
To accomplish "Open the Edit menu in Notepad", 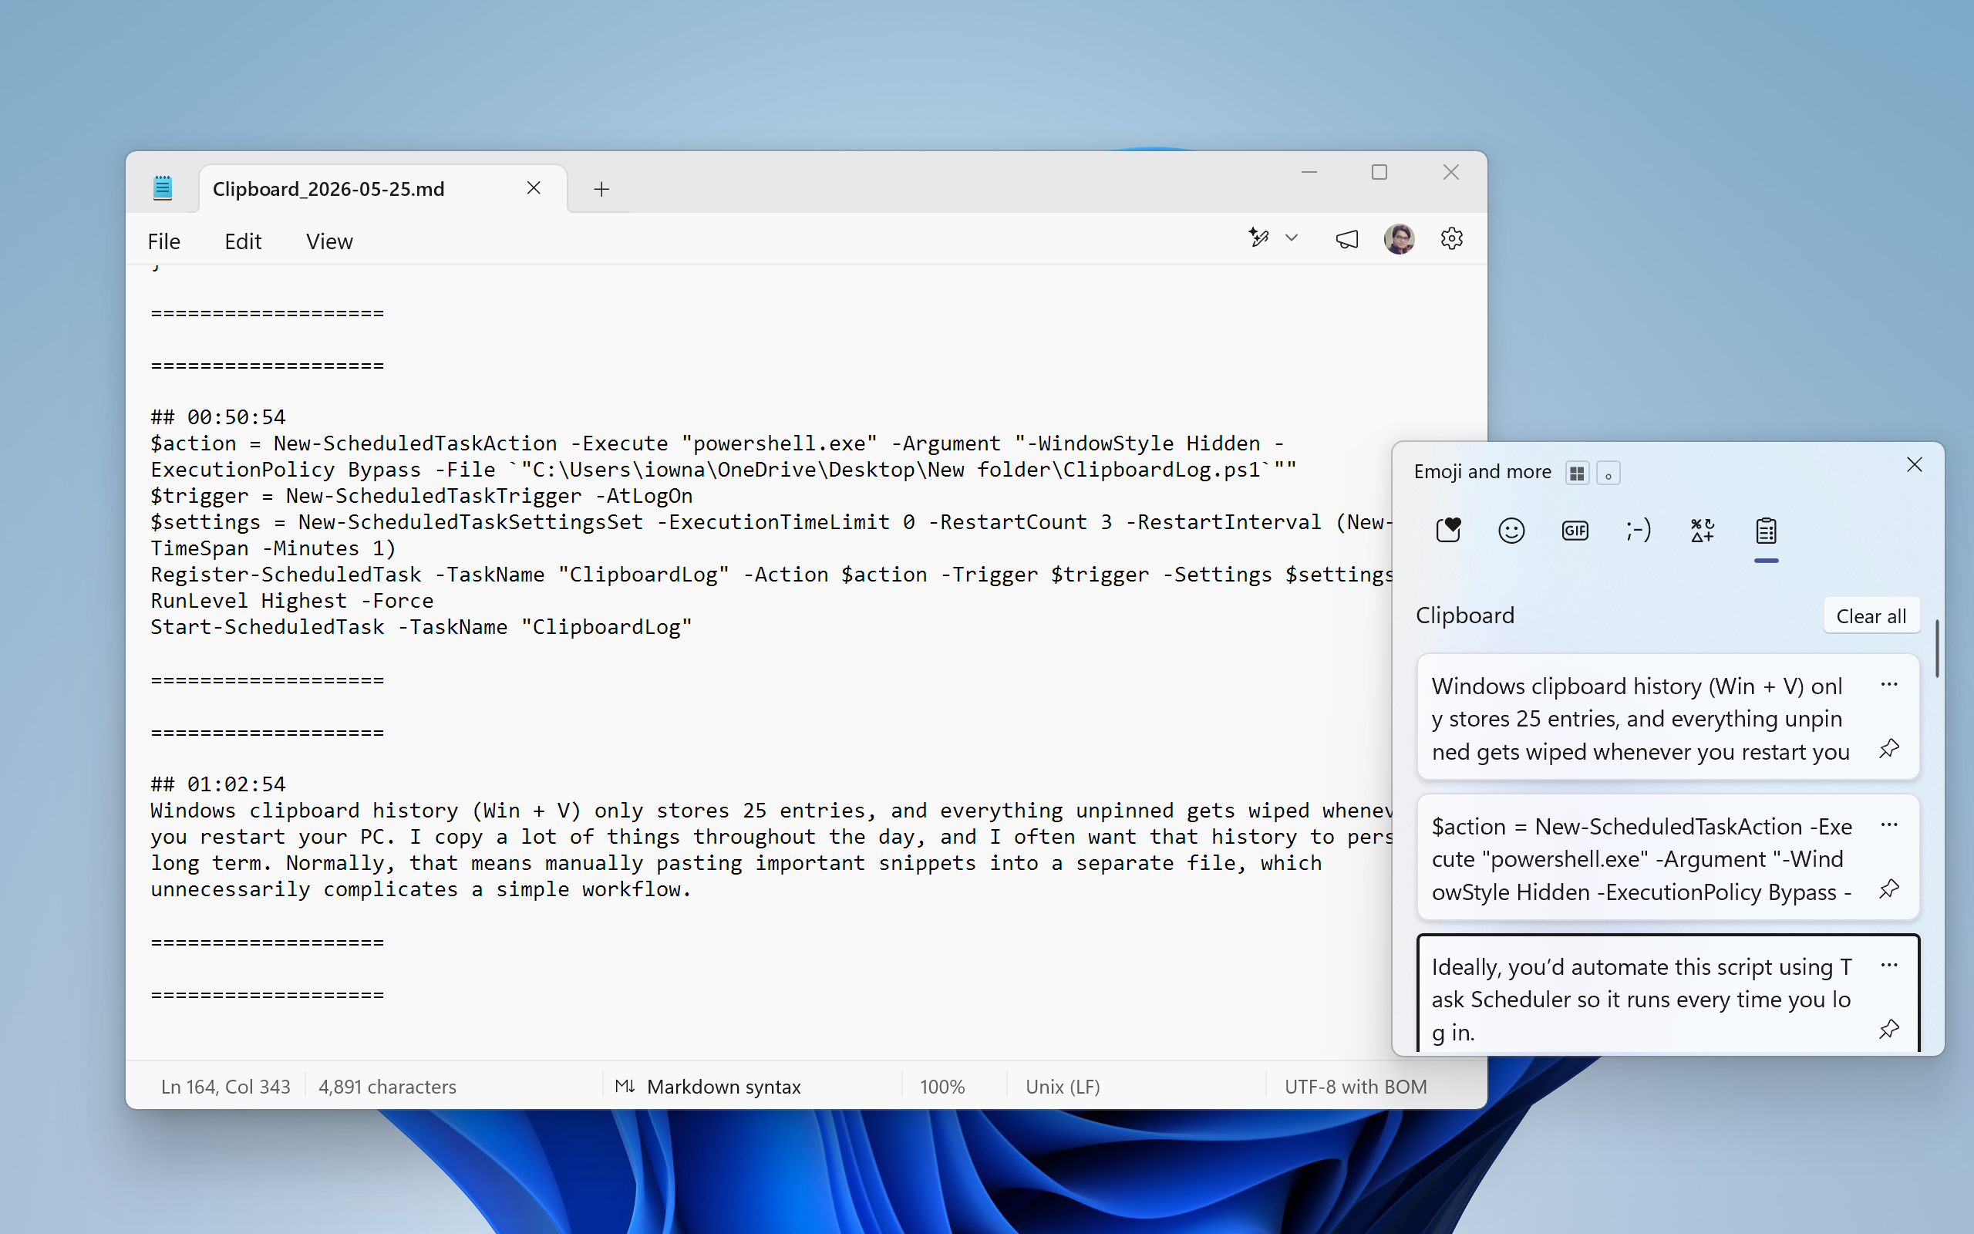I will coord(242,241).
